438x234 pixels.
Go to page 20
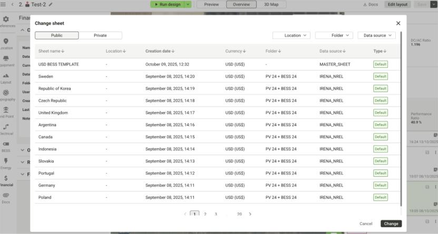pos(239,214)
